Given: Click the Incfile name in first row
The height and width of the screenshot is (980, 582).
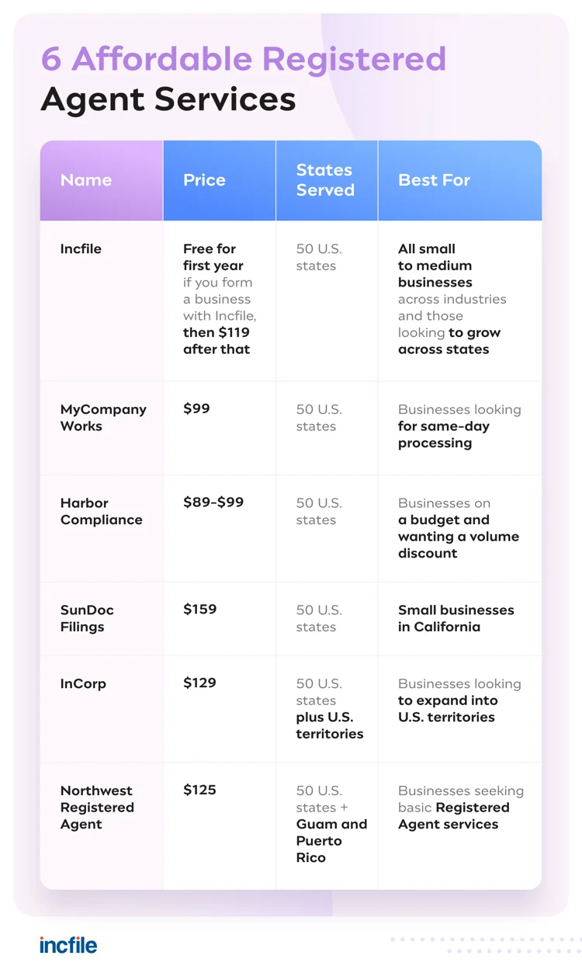Looking at the screenshot, I should coord(81,249).
